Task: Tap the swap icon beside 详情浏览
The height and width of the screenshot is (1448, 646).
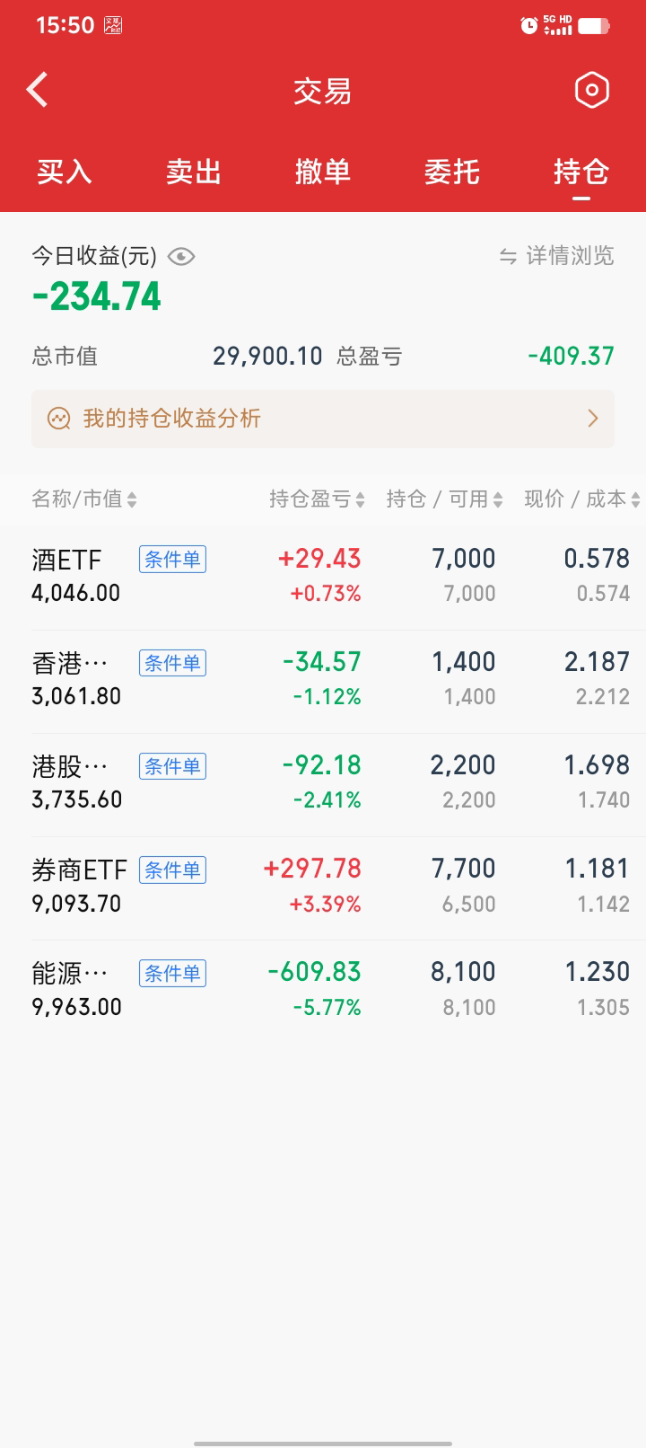Action: point(508,257)
